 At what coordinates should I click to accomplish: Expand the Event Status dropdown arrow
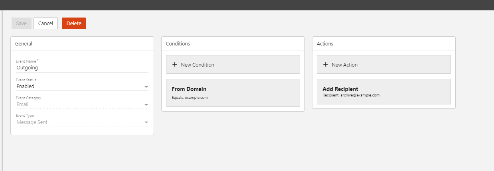[x=146, y=86]
